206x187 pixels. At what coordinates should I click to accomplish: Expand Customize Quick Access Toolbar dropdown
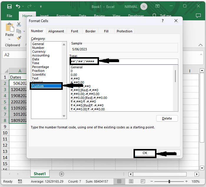41,6
